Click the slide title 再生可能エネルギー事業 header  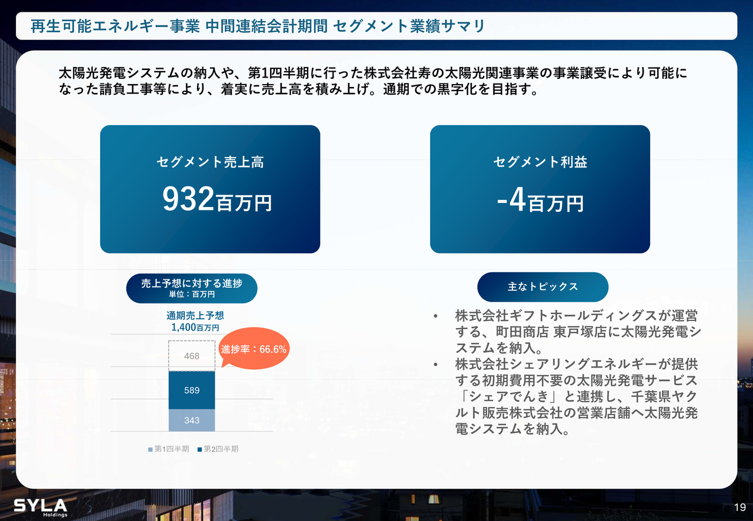pyautogui.click(x=258, y=26)
